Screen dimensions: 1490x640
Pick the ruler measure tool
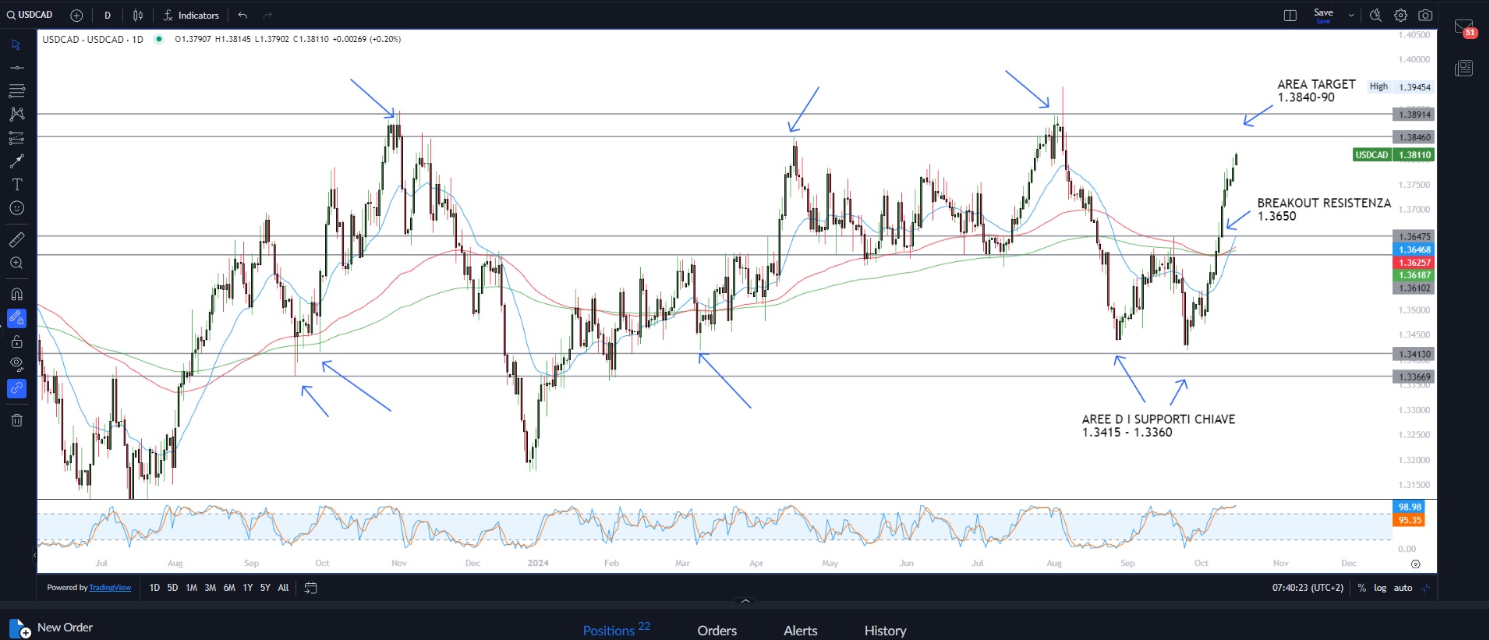[16, 239]
